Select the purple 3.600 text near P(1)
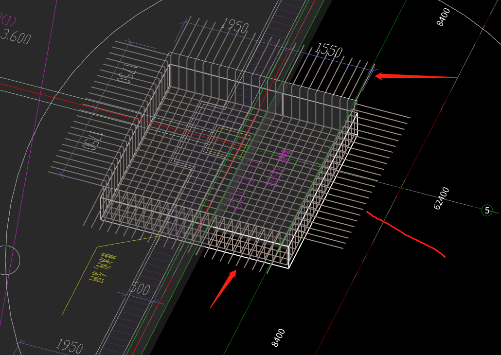 coord(16,36)
